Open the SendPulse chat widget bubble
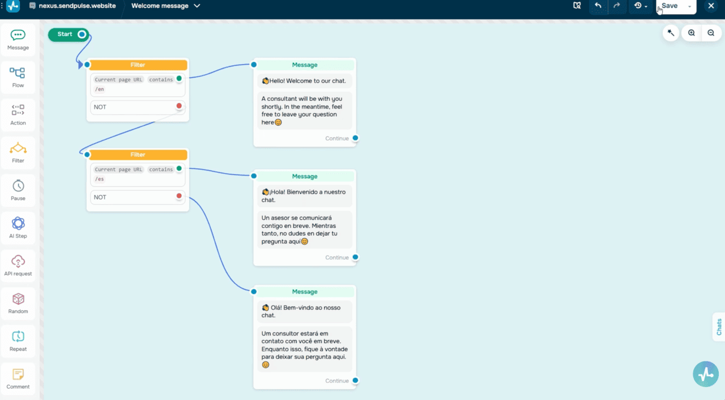 (706, 374)
